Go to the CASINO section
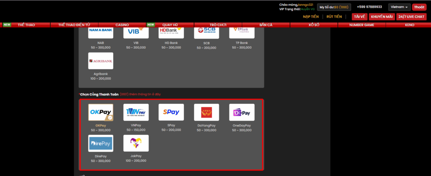The width and height of the screenshot is (431, 176). (122, 25)
